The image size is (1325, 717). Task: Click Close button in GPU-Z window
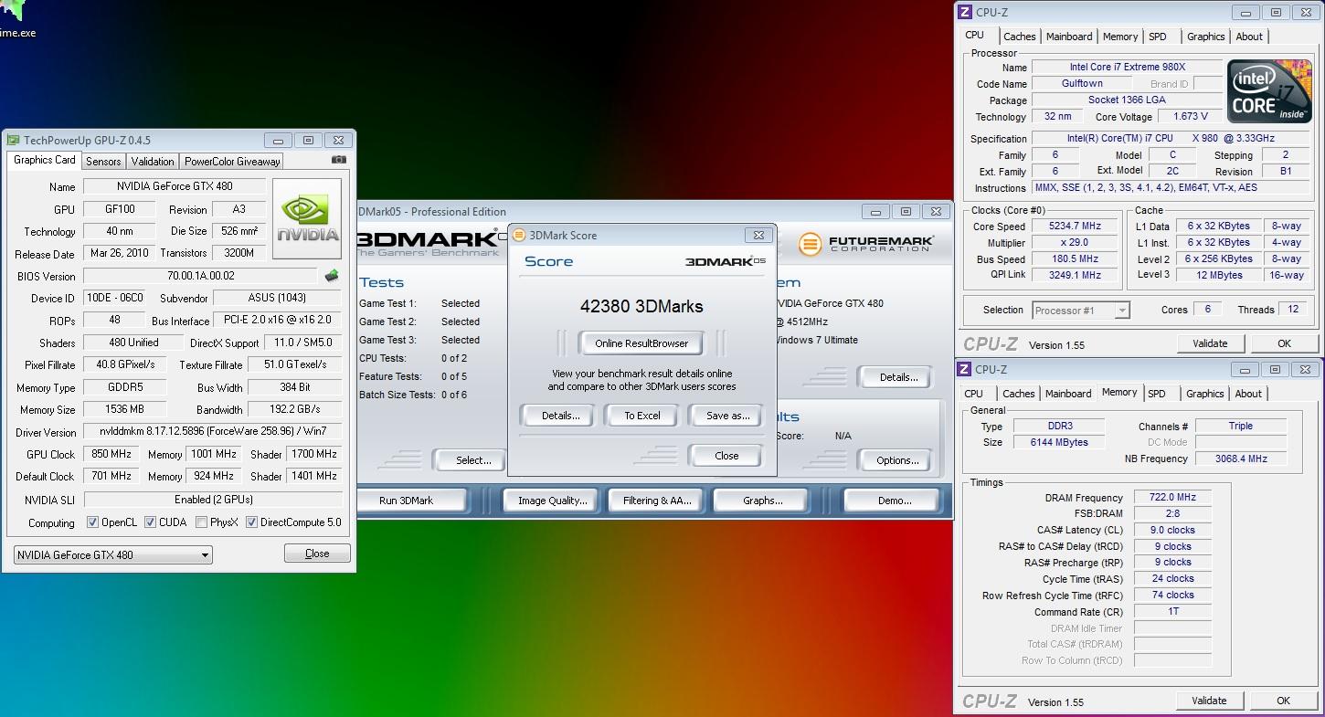coord(317,554)
